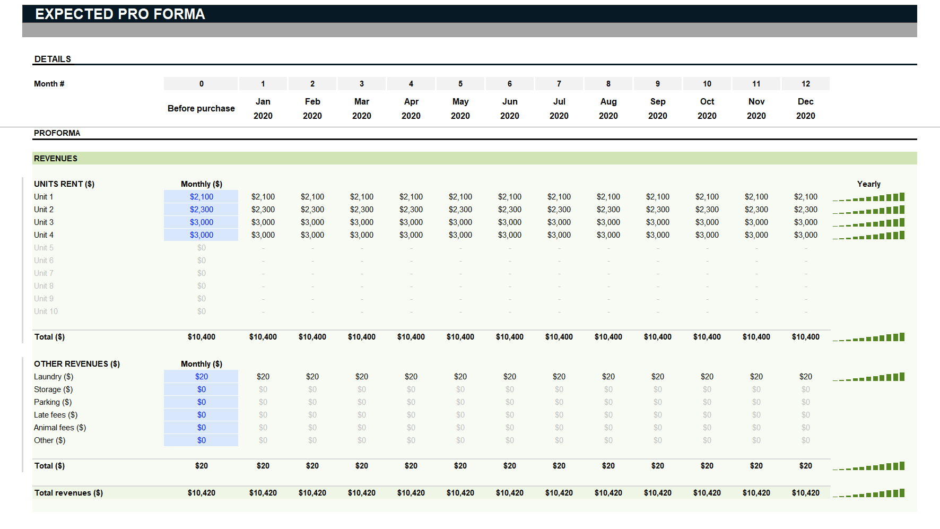Click the Laundry monthly revenue input cell
Viewport: 940px width, 529px height.
click(x=201, y=377)
